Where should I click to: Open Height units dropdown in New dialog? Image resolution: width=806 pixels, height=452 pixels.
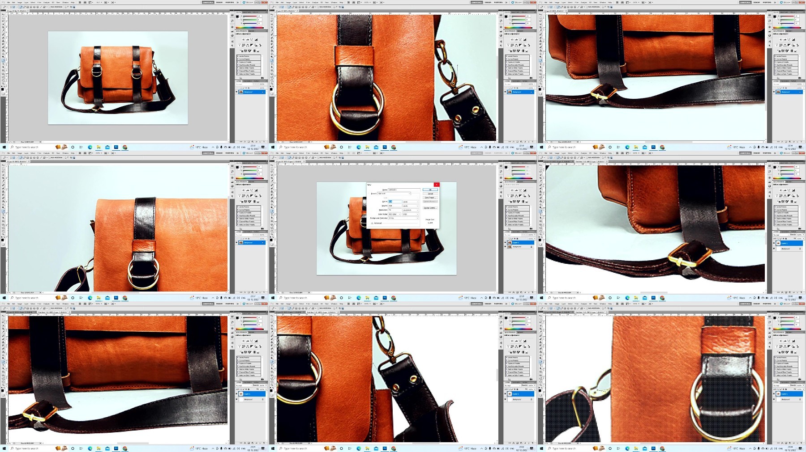[411, 206]
